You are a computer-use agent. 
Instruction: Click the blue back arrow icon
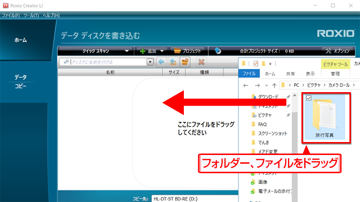(161, 62)
